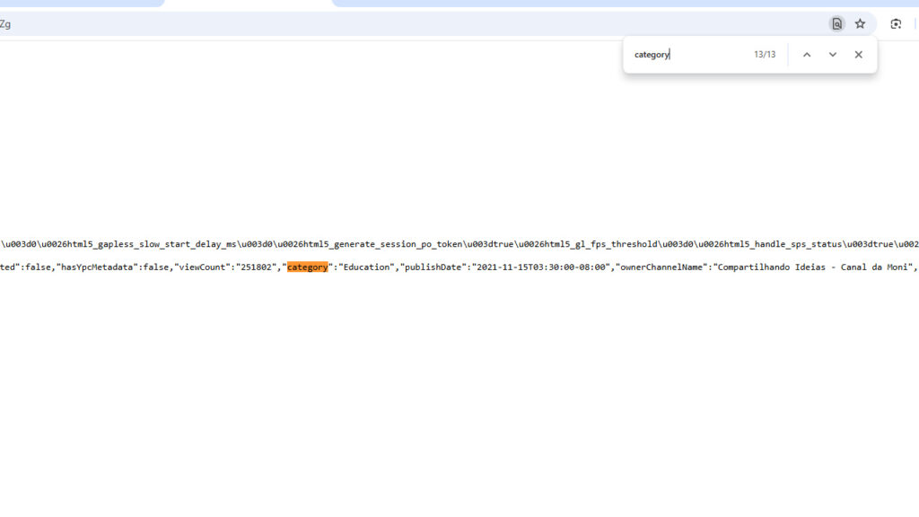Click the find-in-page icon in address bar
The image size is (919, 517).
click(836, 24)
